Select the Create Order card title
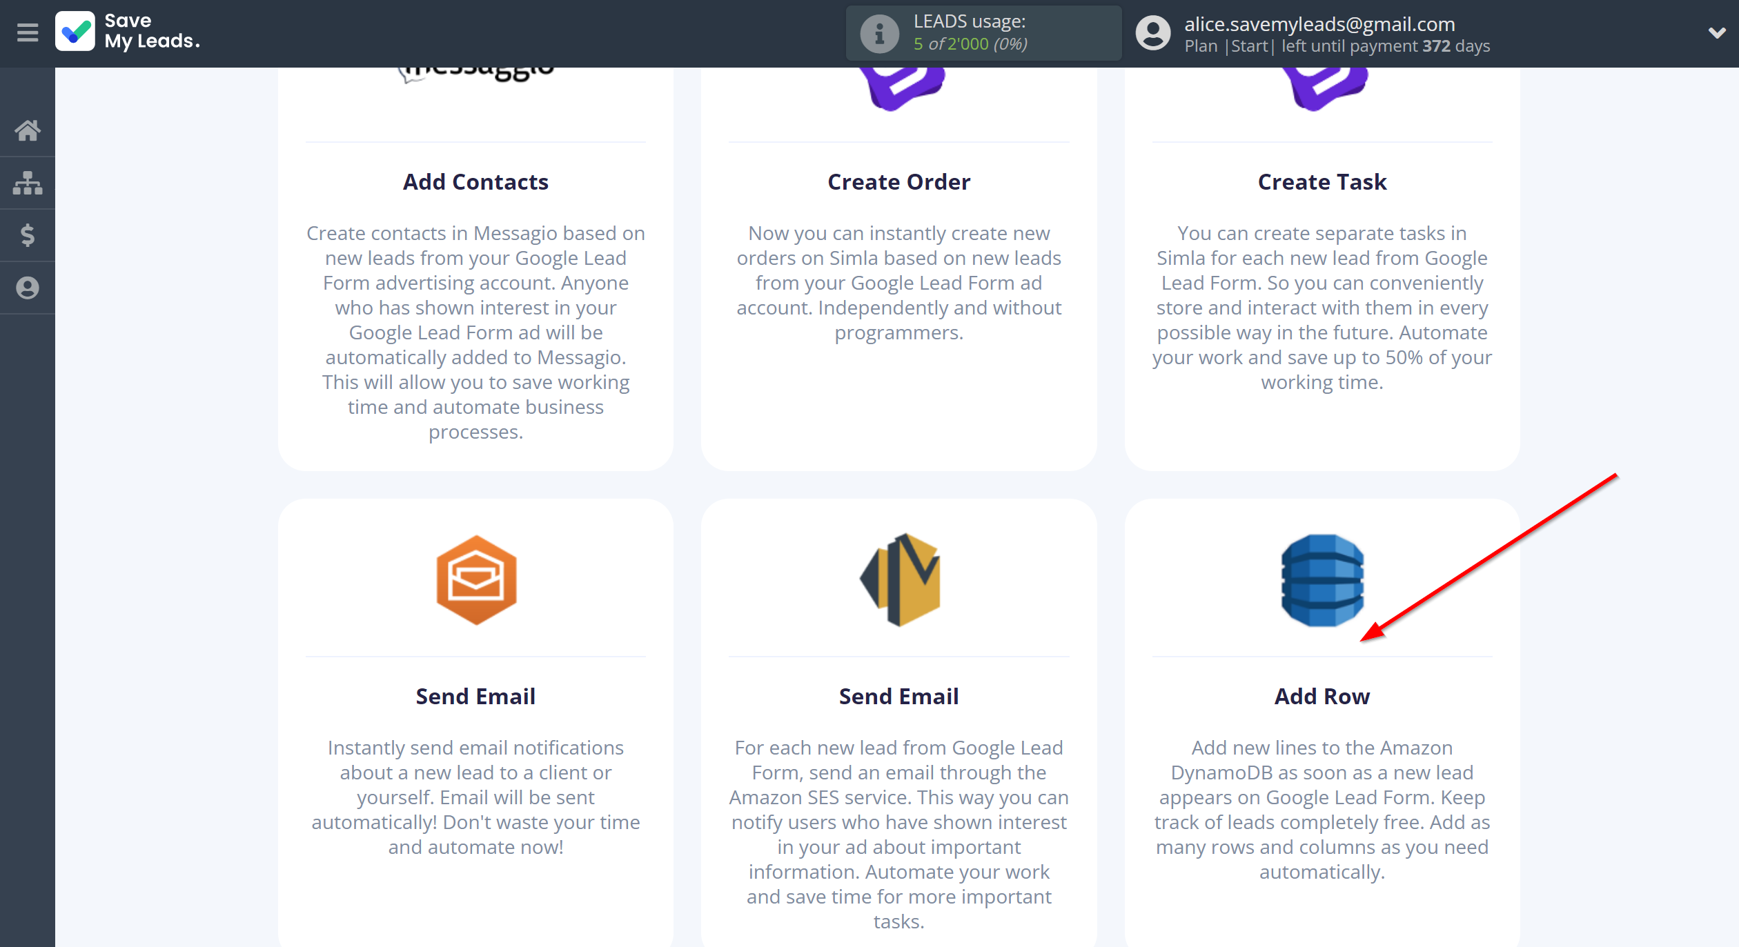Image resolution: width=1739 pixels, height=947 pixels. click(898, 182)
